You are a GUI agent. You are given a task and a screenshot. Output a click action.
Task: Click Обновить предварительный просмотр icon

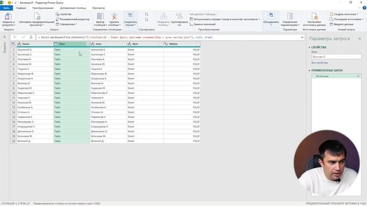click(x=37, y=17)
